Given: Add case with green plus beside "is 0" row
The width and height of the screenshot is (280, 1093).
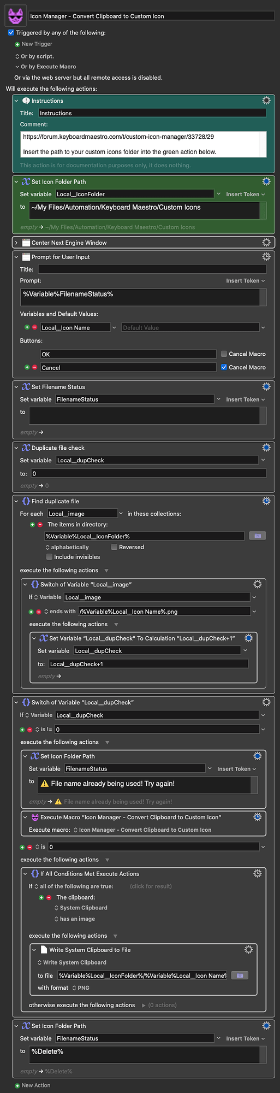Looking at the screenshot, I should pos(22,847).
